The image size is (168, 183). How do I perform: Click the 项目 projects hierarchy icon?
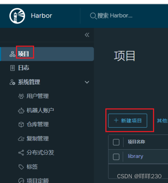click(12, 54)
